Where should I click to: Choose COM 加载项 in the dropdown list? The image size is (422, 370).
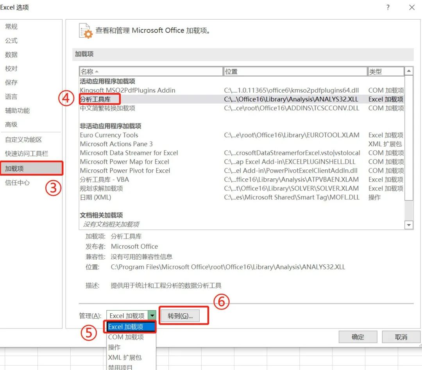pyautogui.click(x=131, y=337)
